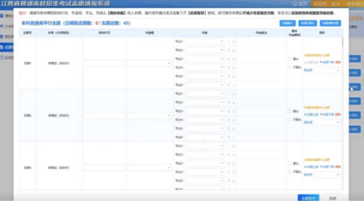Click the dialog's vertical scrollbar thumb
This screenshot has height=201, width=364.
[342, 42]
